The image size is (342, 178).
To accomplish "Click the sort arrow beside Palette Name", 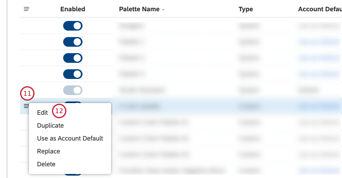I will click(163, 9).
